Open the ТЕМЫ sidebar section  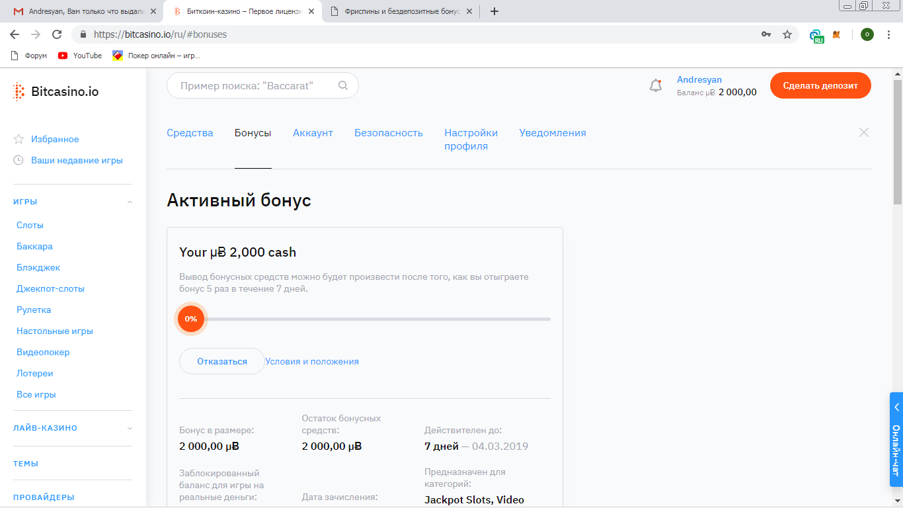click(26, 464)
